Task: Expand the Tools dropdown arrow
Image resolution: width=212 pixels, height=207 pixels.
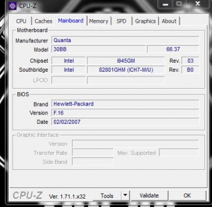Action: 125,195
